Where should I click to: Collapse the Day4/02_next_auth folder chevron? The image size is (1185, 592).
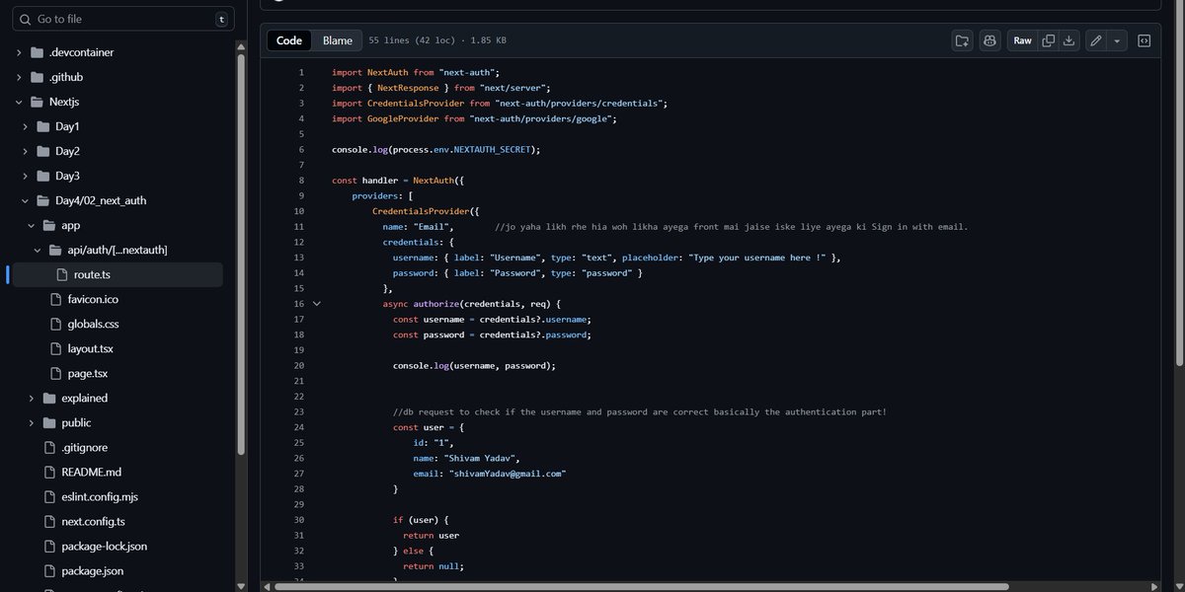point(25,200)
